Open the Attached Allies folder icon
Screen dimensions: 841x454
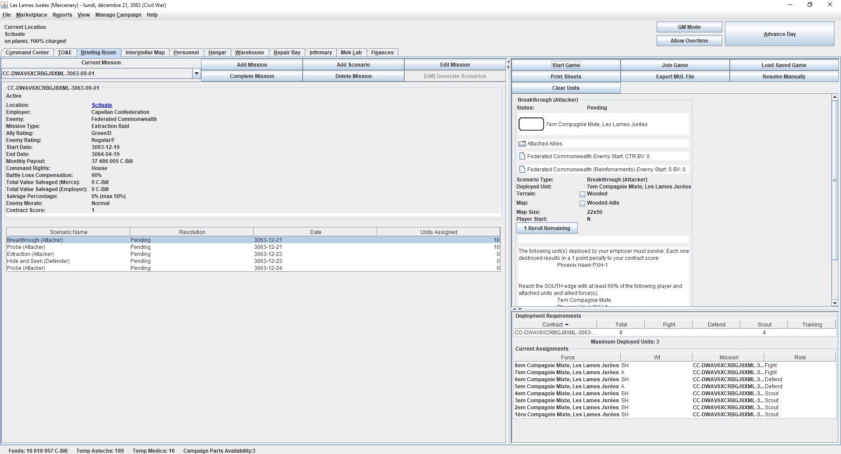pos(522,143)
